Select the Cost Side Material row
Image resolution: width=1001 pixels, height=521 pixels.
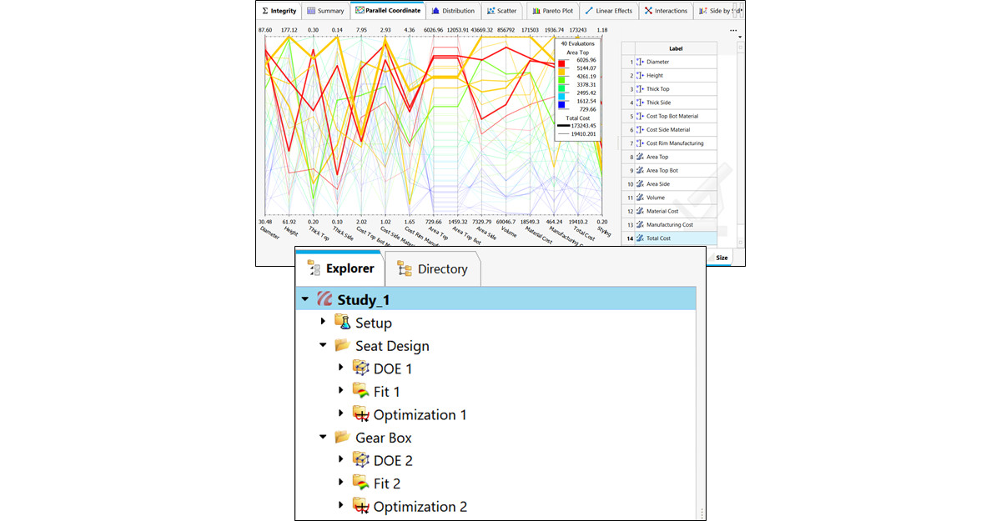tap(670, 130)
